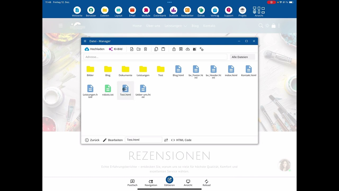The image size is (339, 191).
Task: Open the Support icon
Action: tap(229, 12)
